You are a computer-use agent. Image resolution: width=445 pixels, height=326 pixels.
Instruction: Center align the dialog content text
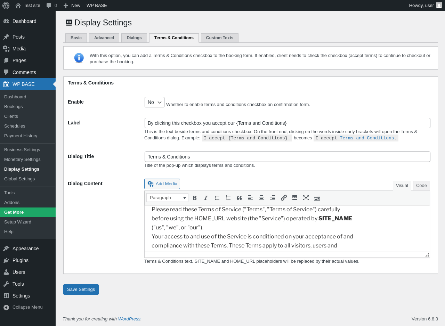click(261, 198)
